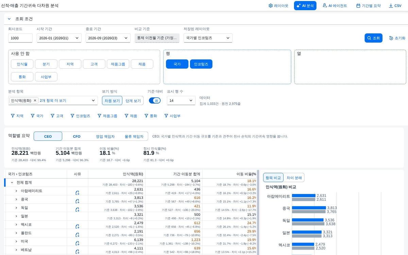
Task: Open 종료 기간 dropdown
Action: (x=108, y=38)
